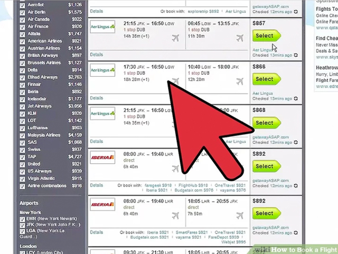Refresh the price check on $857 result
This screenshot has width=338, height=254.
click(x=295, y=55)
